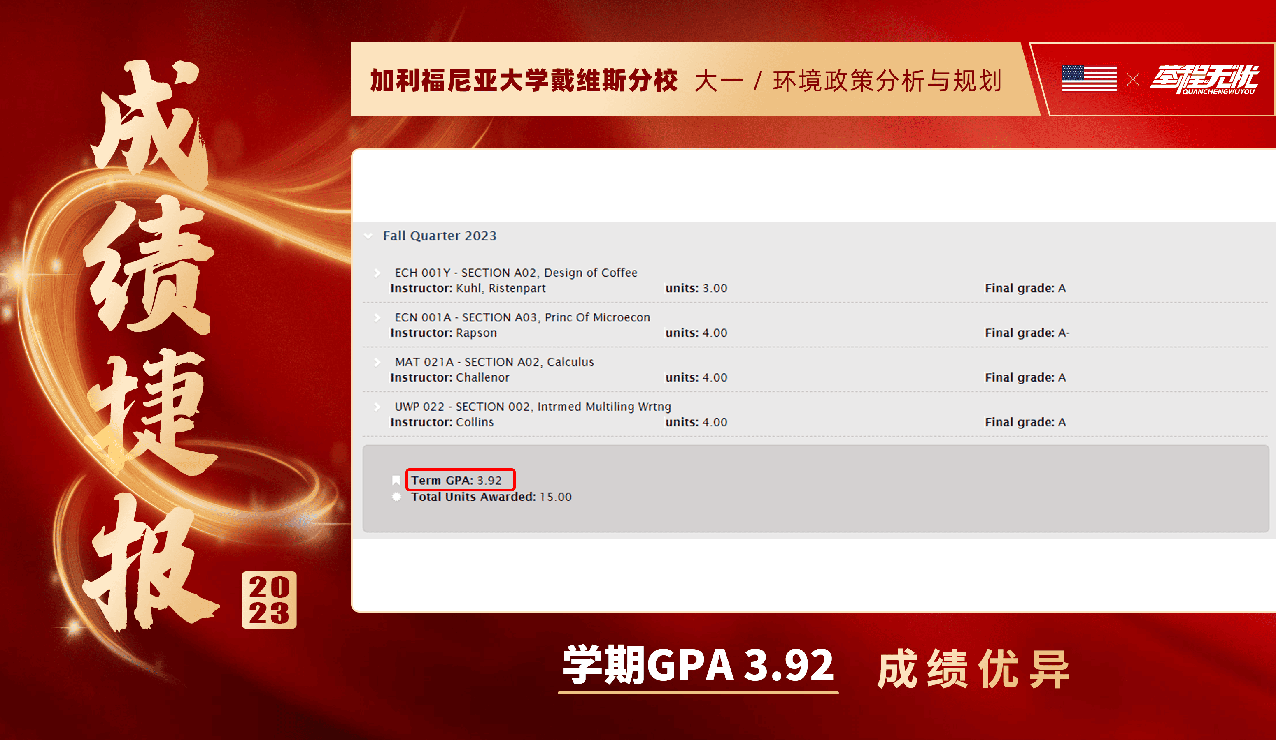Expand the UWP 022 Intrmed Multiling Wrtng row

click(x=377, y=407)
